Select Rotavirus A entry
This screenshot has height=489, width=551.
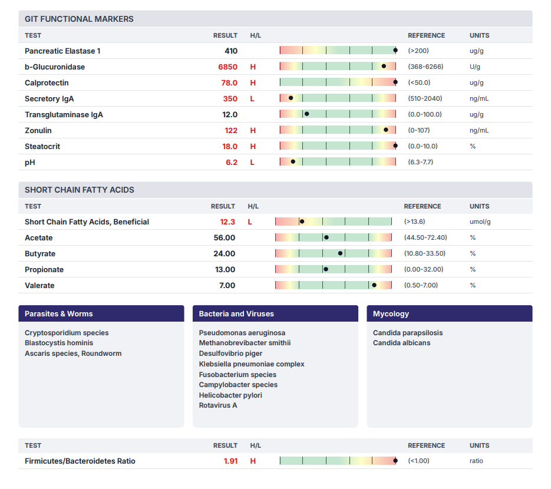click(218, 405)
